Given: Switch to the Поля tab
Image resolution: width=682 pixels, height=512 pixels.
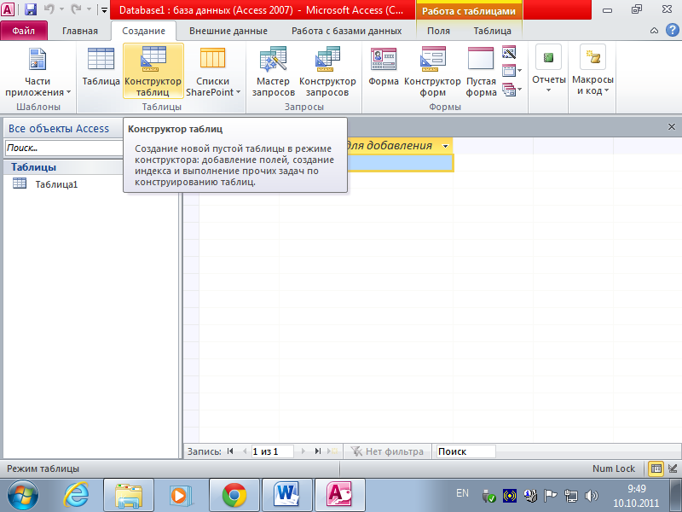Looking at the screenshot, I should point(438,31).
